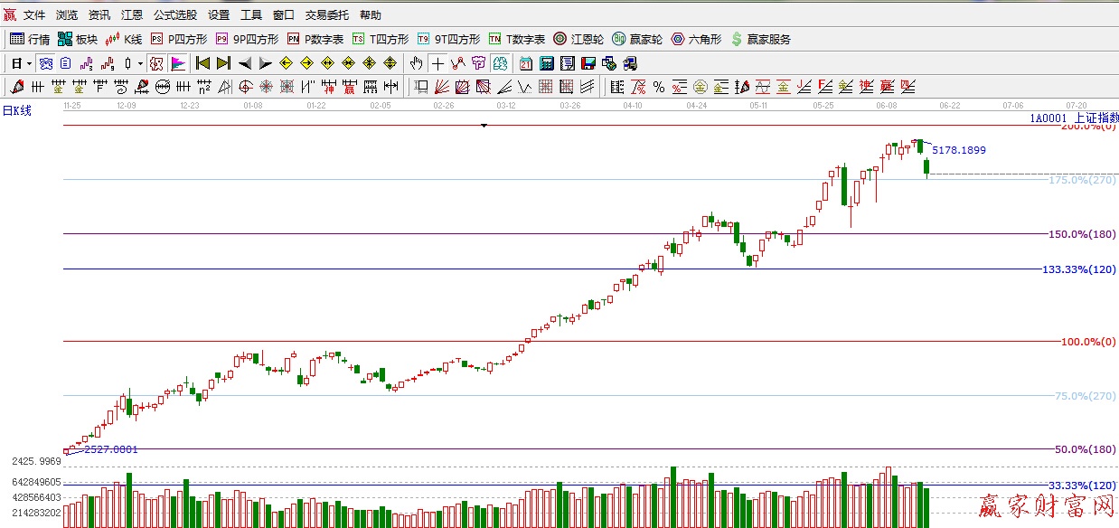Screen dimensions: 1119x528
Task: Open the 公式选股 menu
Action: coord(174,15)
